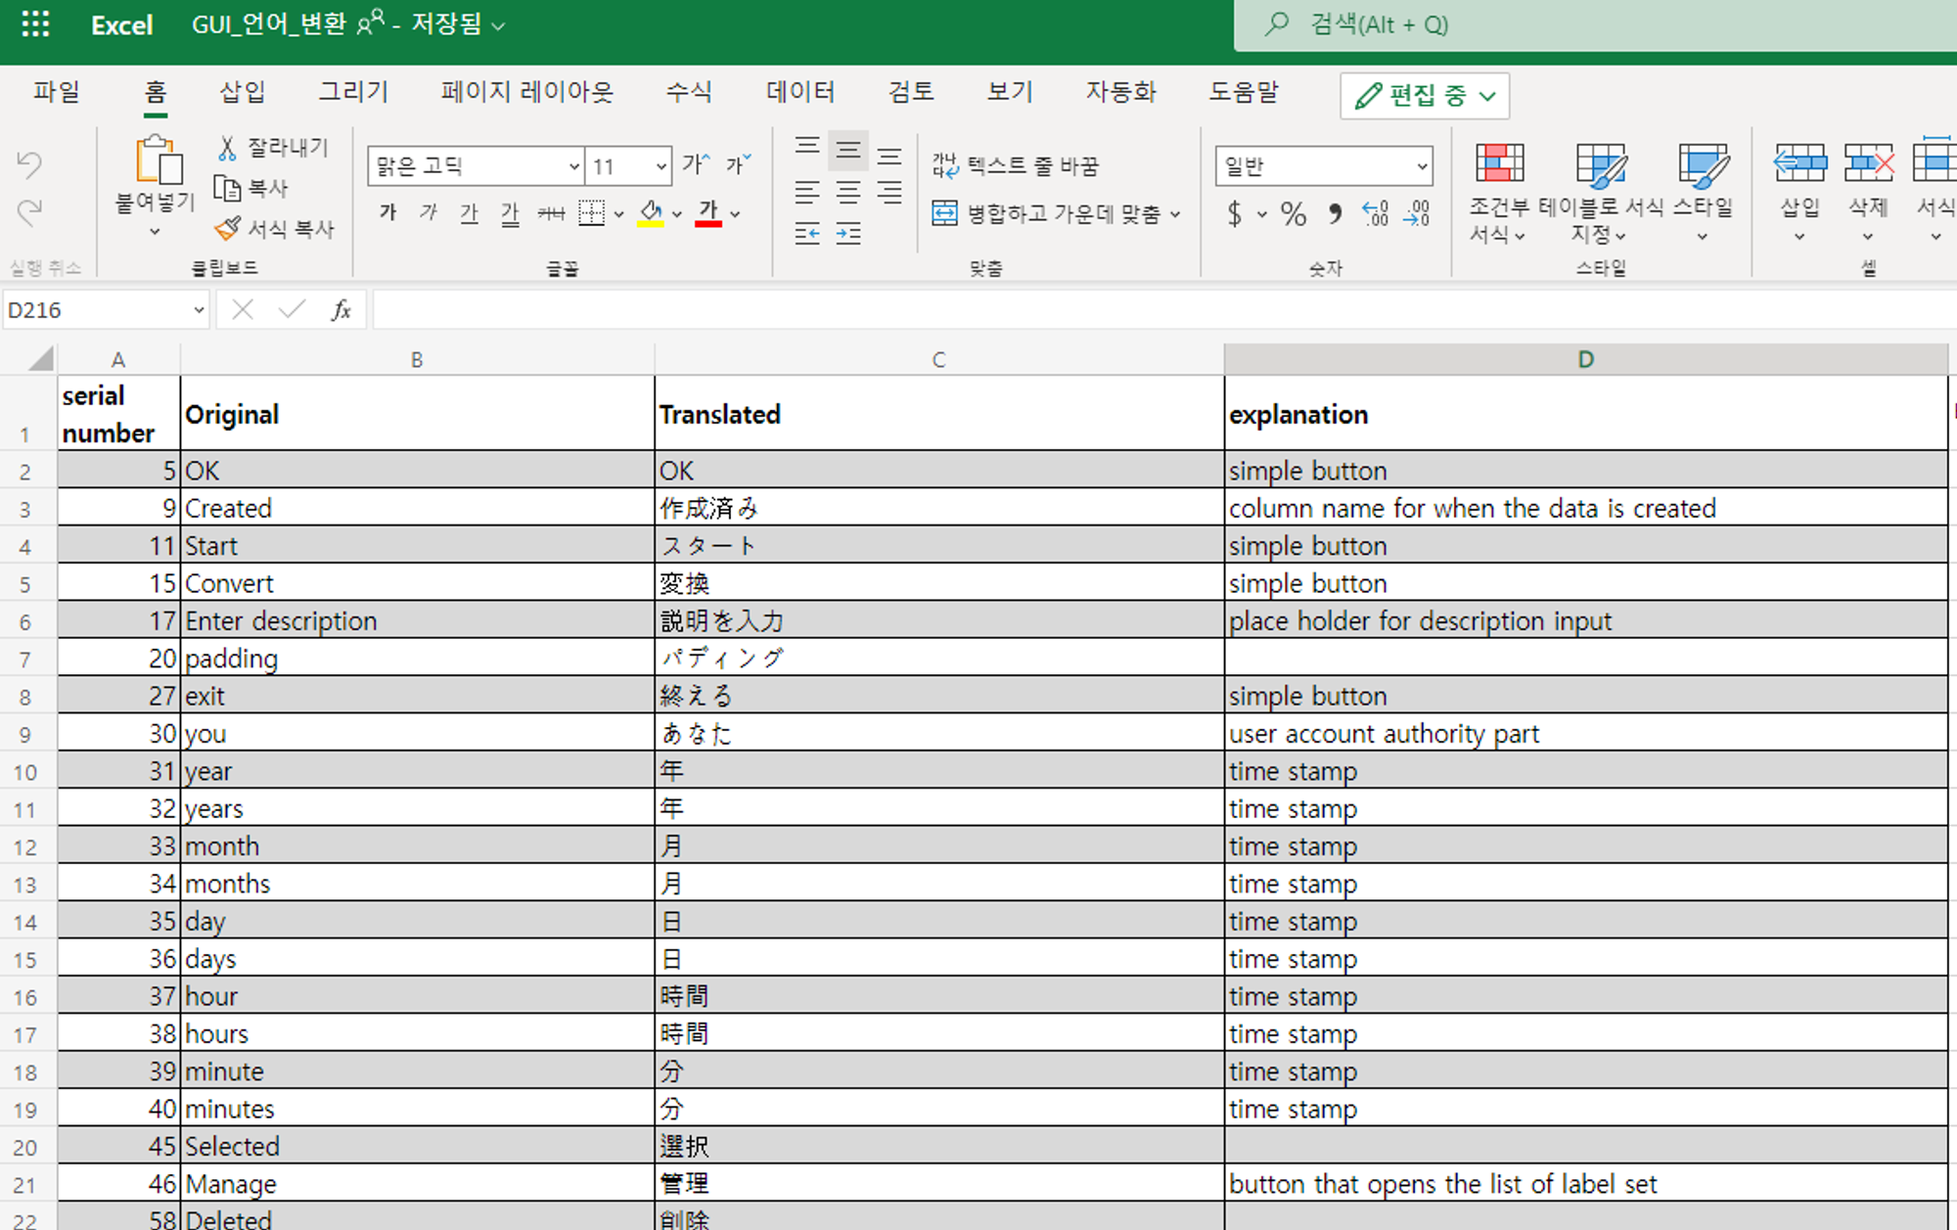Image resolution: width=1957 pixels, height=1230 pixels.
Task: Click the Undo icon
Action: pyautogui.click(x=29, y=164)
